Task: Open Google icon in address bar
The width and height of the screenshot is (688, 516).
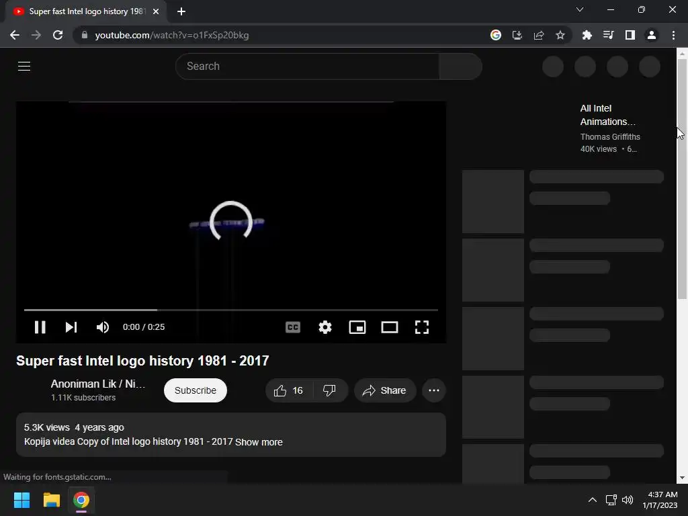Action: click(496, 35)
